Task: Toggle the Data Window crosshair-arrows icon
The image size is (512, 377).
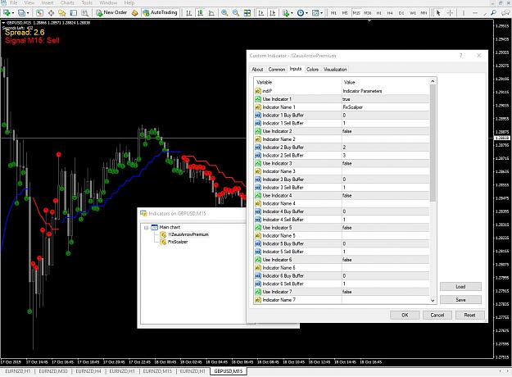Action: 52,13
